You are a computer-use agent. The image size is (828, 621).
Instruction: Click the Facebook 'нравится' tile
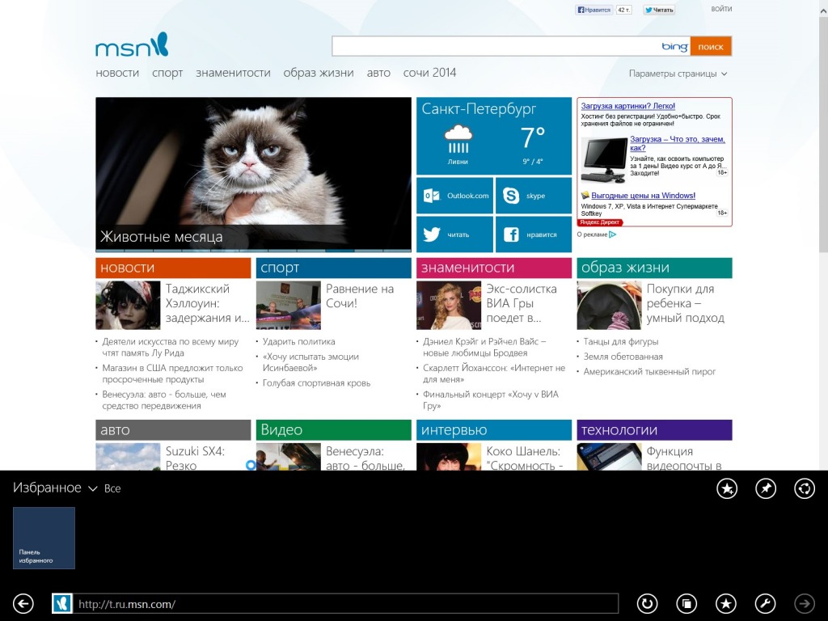click(534, 234)
